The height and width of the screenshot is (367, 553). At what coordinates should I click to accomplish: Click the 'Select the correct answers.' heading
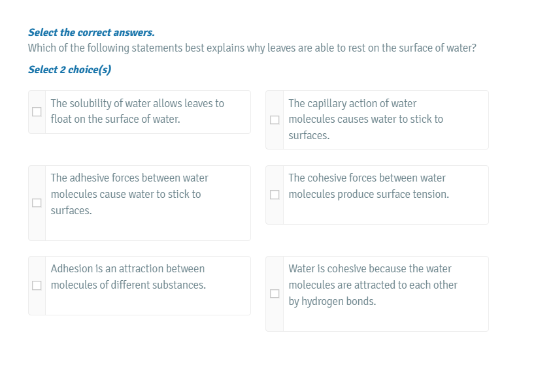[x=92, y=32]
